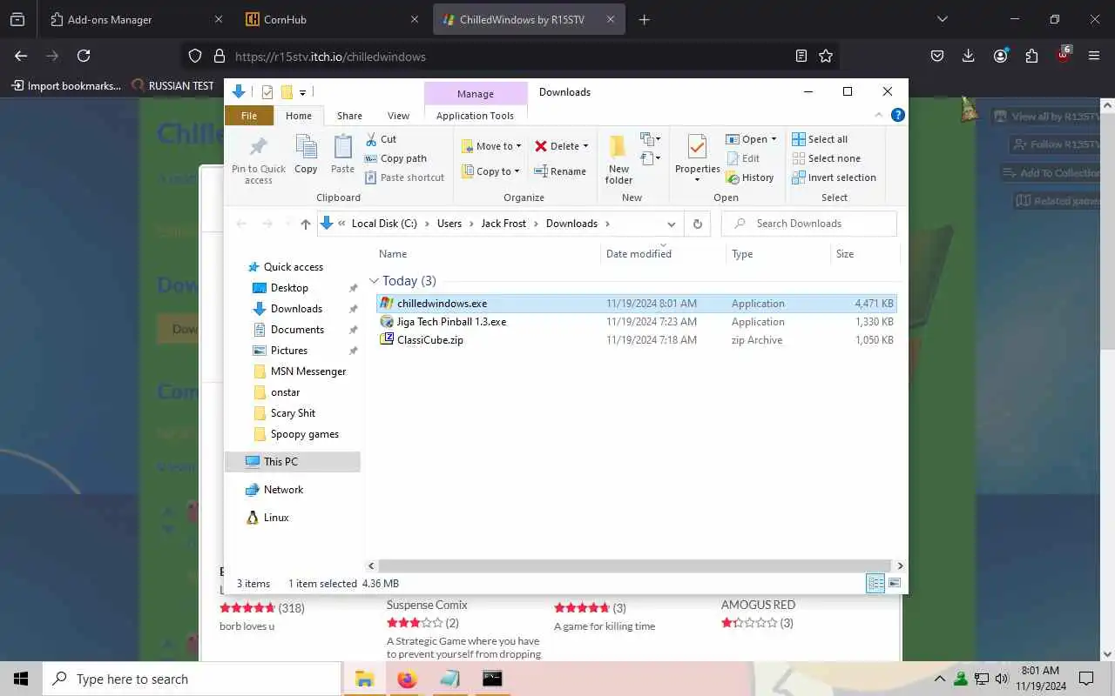The image size is (1115, 696).
Task: Open Explorer help question mark
Action: [898, 115]
